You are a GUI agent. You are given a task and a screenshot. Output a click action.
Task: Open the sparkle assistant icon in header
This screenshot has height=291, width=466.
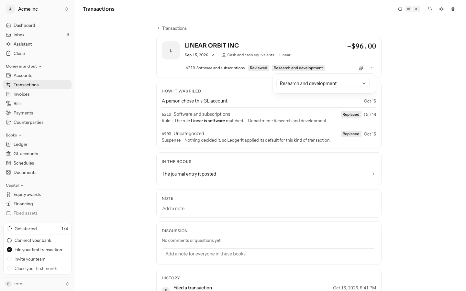pos(441,9)
